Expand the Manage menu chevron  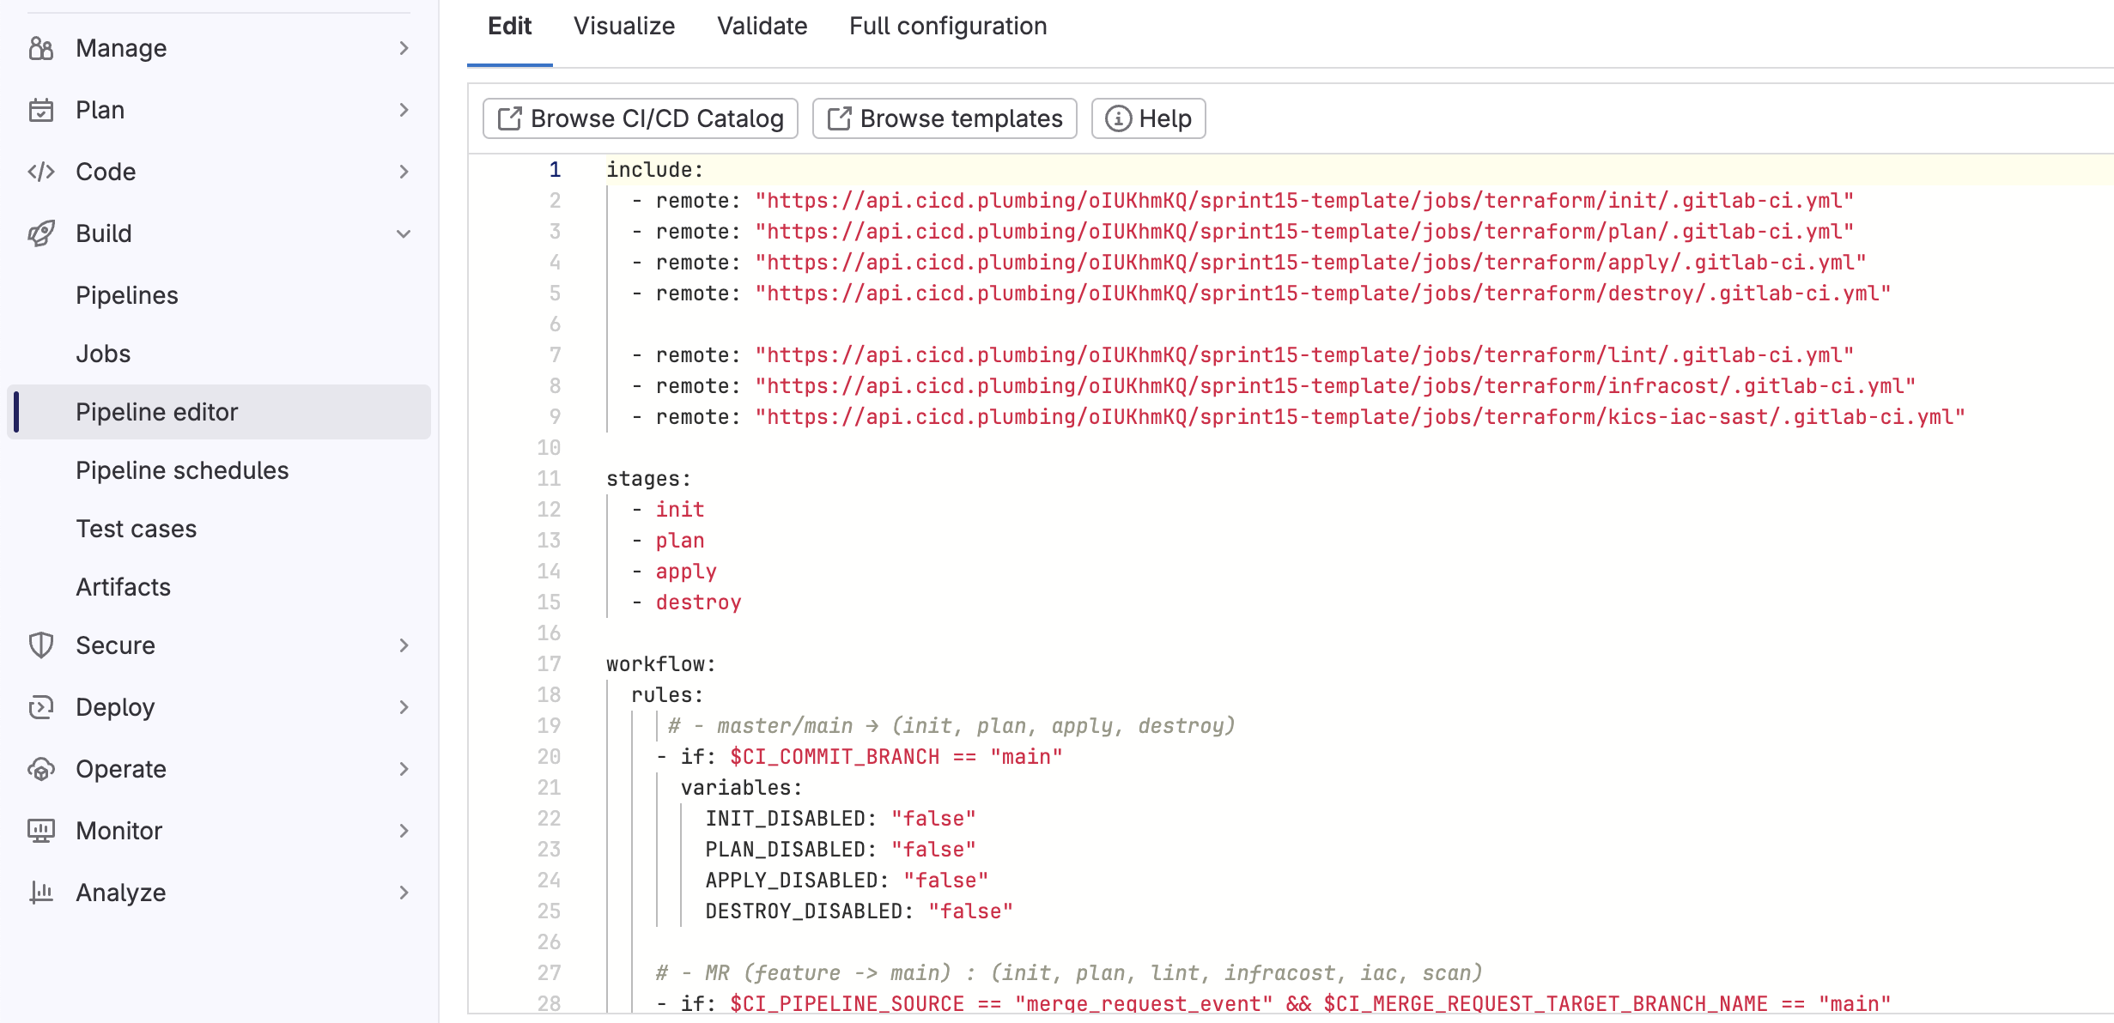point(404,48)
